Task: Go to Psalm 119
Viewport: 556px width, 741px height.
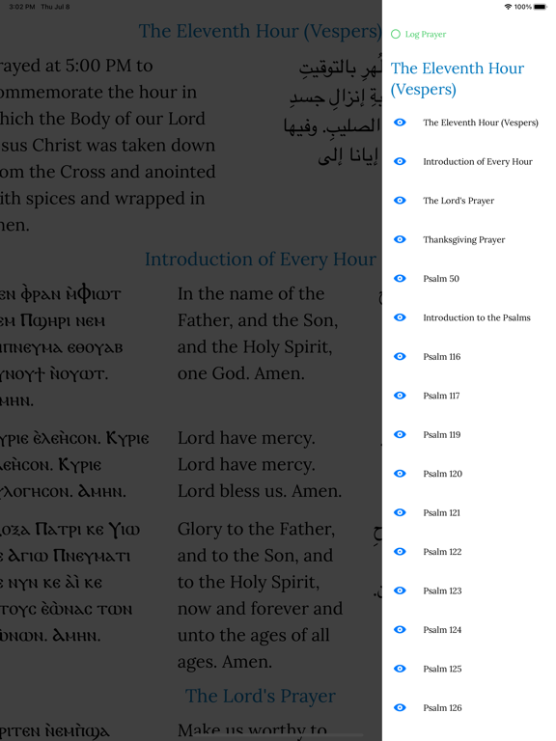Action: 441,435
